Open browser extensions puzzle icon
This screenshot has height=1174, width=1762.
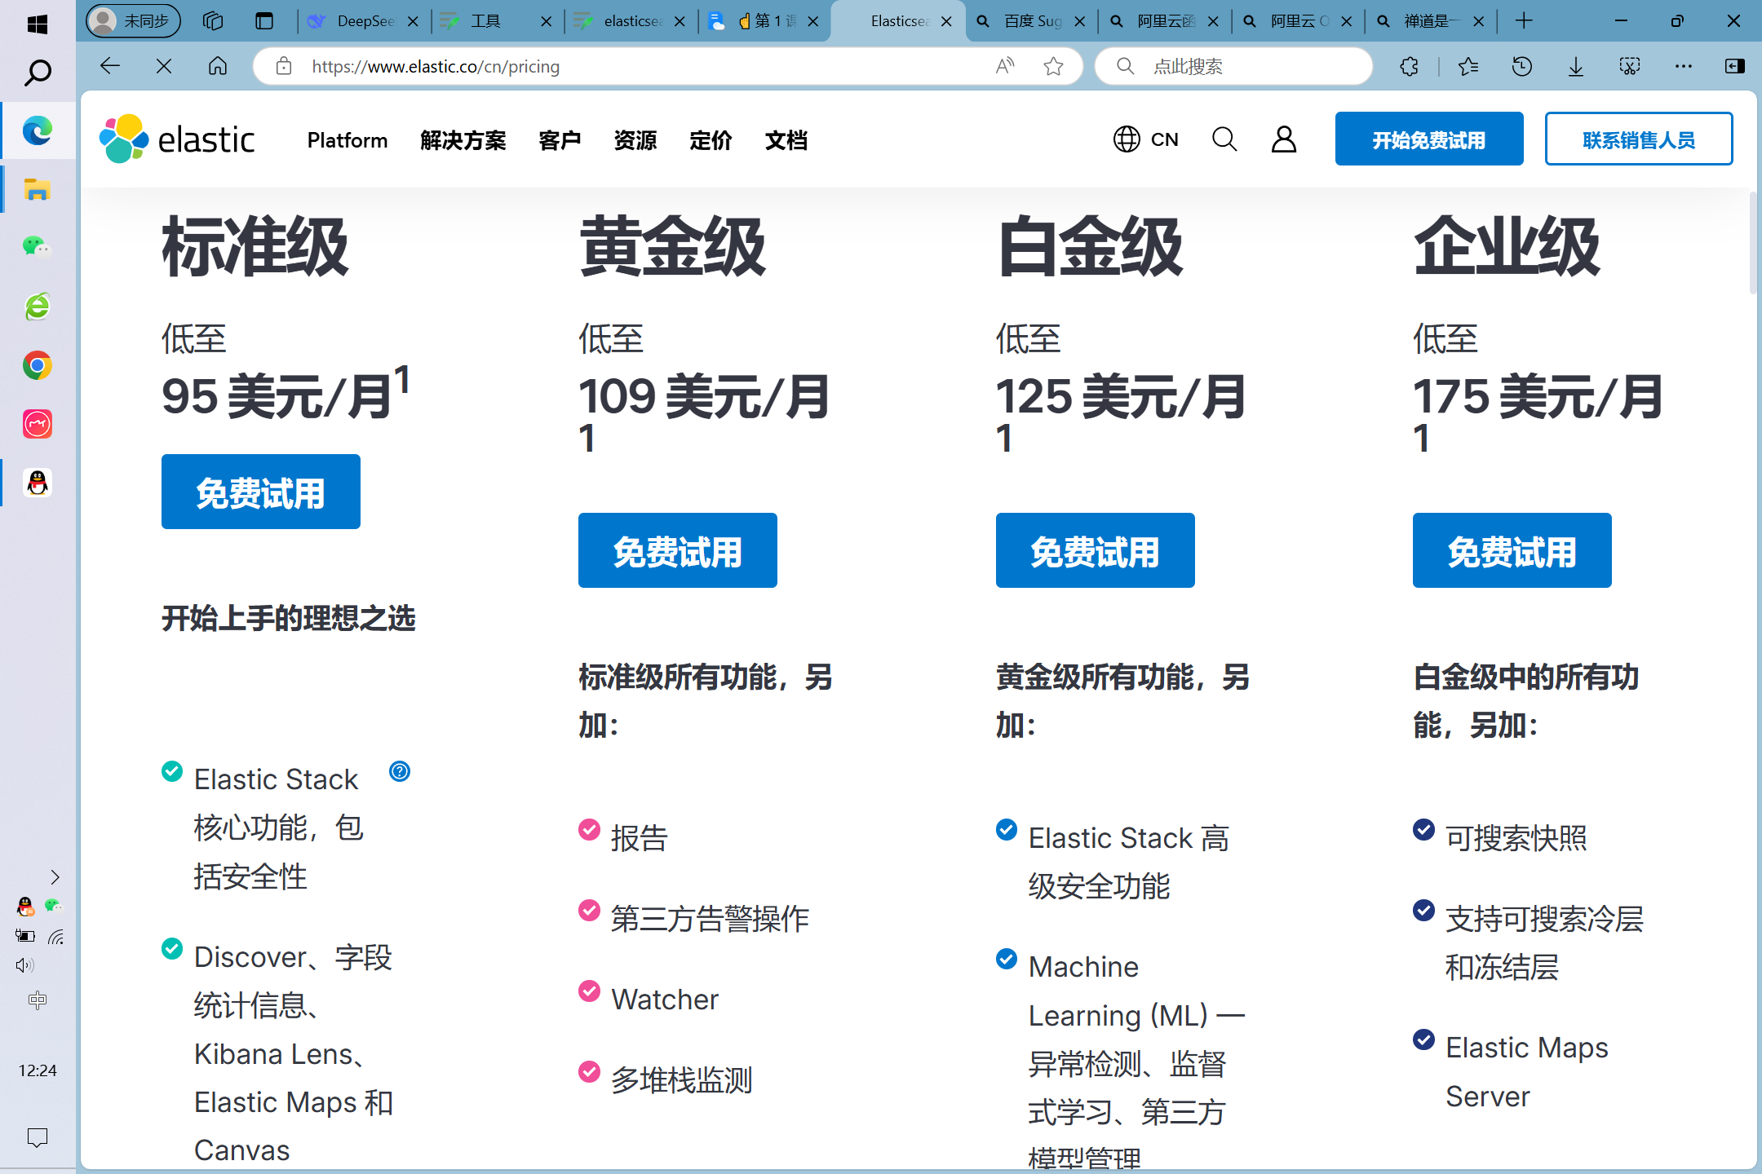[1410, 66]
